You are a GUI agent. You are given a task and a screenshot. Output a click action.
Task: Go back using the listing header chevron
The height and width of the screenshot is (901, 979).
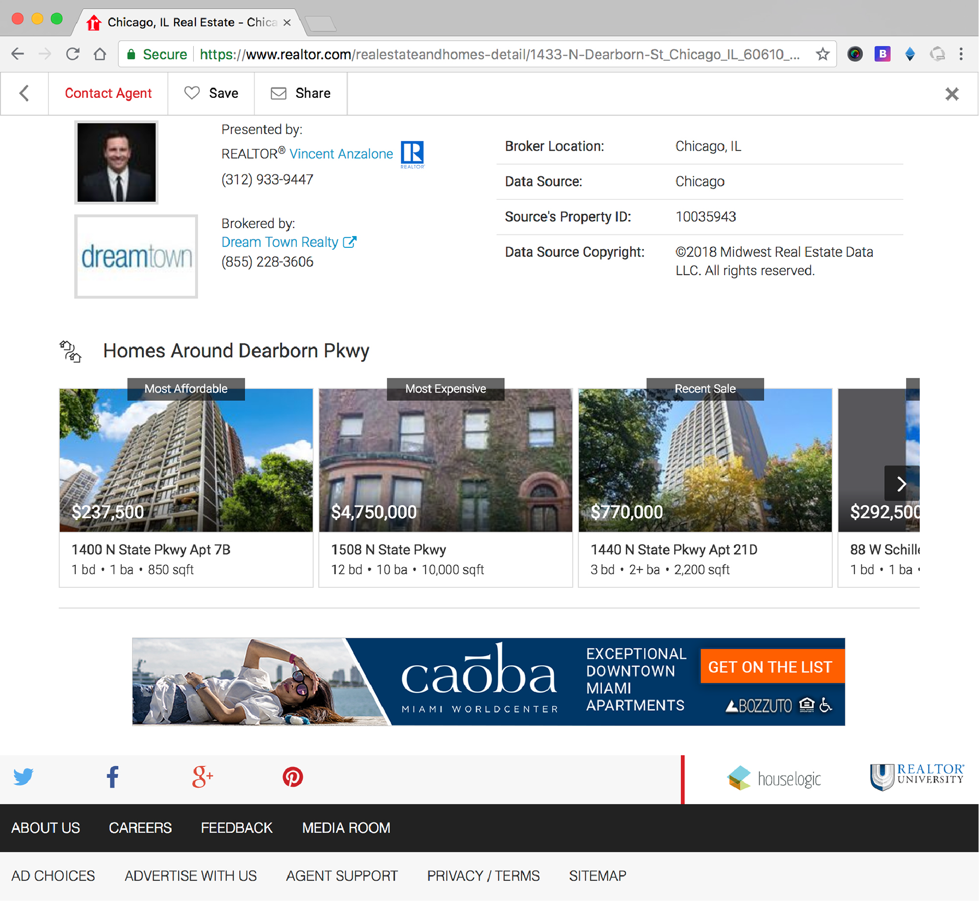pos(24,93)
